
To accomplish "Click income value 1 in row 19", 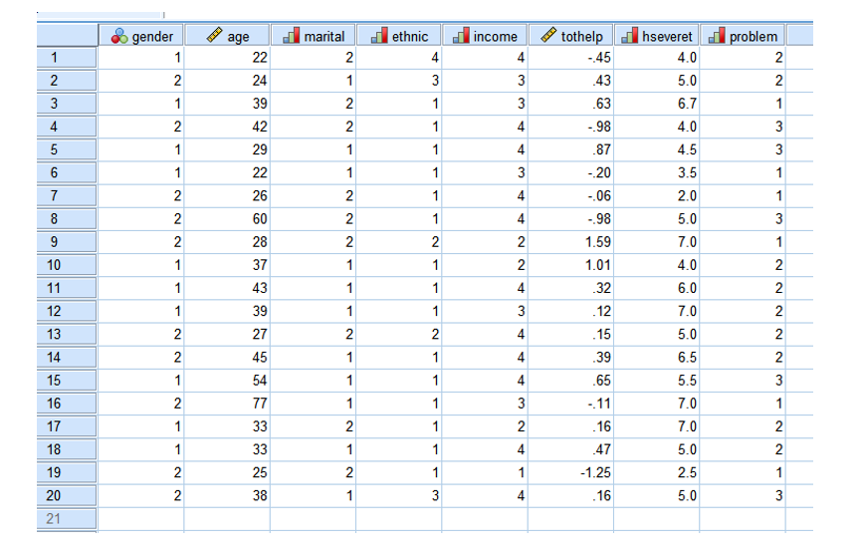I will point(521,472).
